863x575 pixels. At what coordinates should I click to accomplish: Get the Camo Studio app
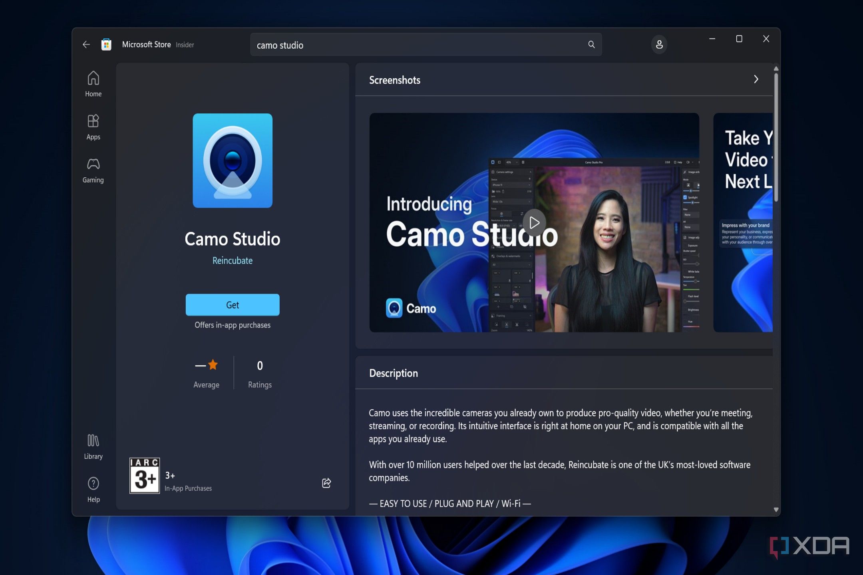[x=232, y=305]
